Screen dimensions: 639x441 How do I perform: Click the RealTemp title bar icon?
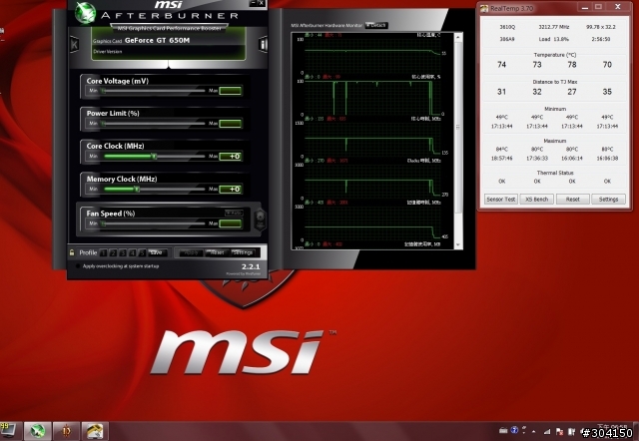click(484, 8)
